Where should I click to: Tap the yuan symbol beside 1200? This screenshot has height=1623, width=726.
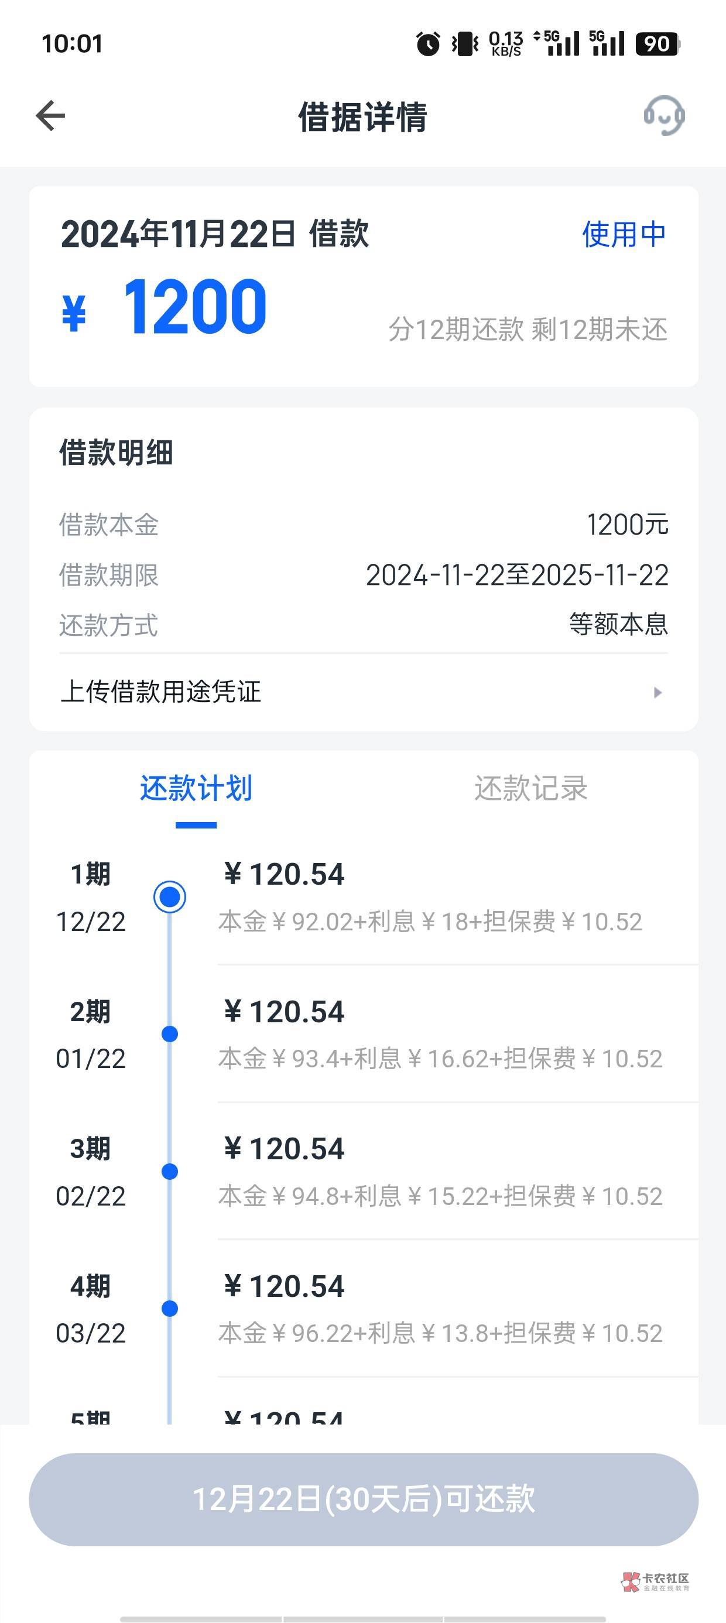[74, 313]
